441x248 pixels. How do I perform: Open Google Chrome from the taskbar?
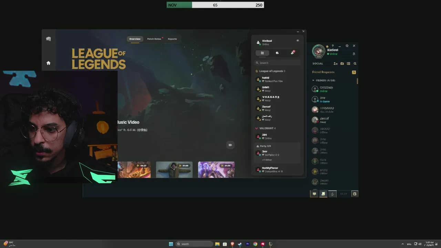(255, 244)
